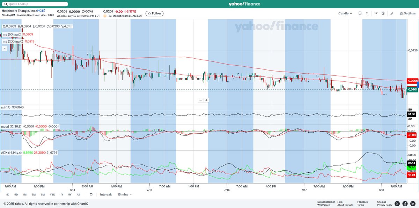Open Yahoo Finance Facebook icon

405,203
